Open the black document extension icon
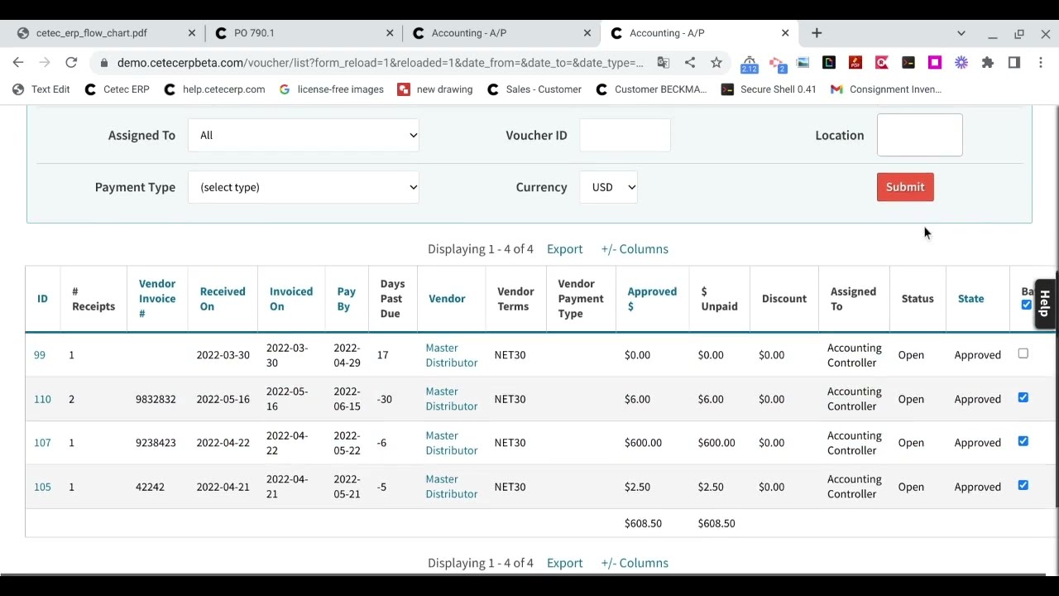Screen dimensions: 1059x596 [x=829, y=63]
